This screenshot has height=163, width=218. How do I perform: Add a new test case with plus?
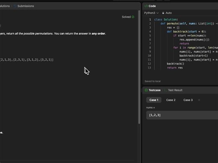pos(199,100)
